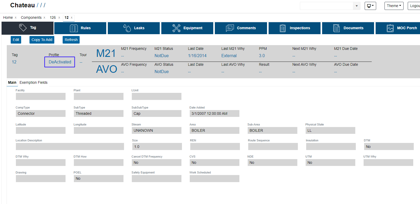Click the DeActivated profile link
Viewport: 420px width, 204px height.
60,62
